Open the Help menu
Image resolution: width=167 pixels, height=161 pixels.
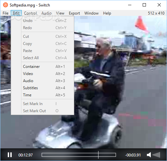[x=107, y=13]
